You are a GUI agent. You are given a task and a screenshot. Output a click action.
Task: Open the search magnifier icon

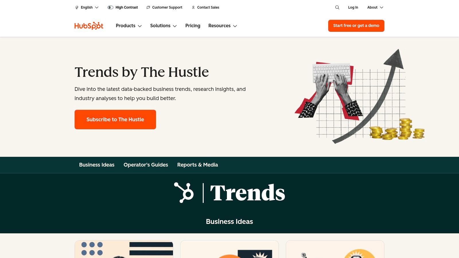(337, 7)
